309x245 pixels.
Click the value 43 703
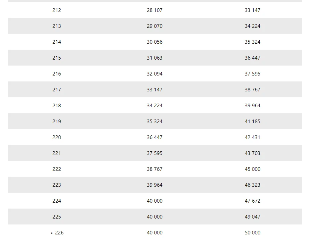(252, 153)
